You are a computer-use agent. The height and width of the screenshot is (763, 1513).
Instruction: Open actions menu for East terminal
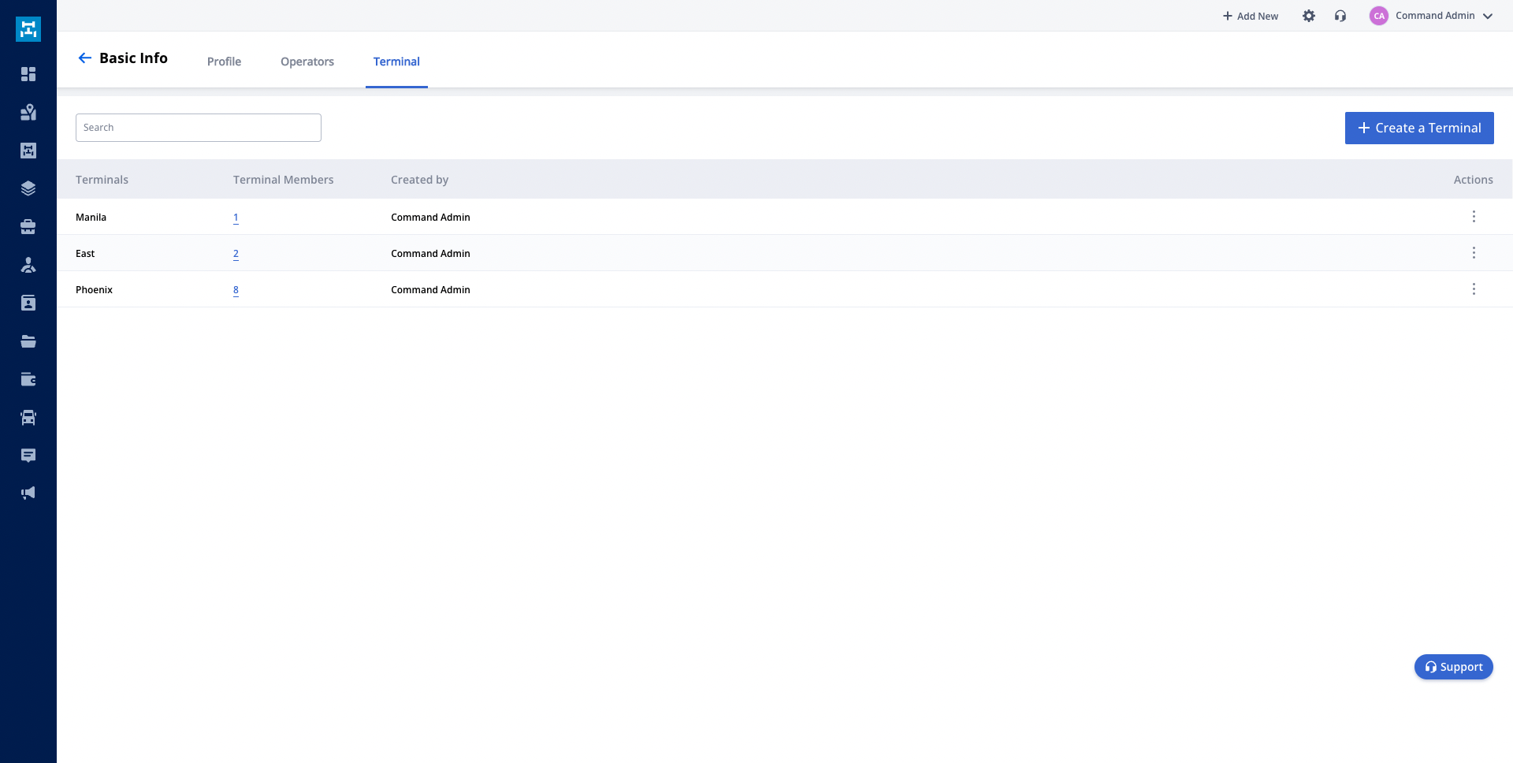pyautogui.click(x=1474, y=253)
